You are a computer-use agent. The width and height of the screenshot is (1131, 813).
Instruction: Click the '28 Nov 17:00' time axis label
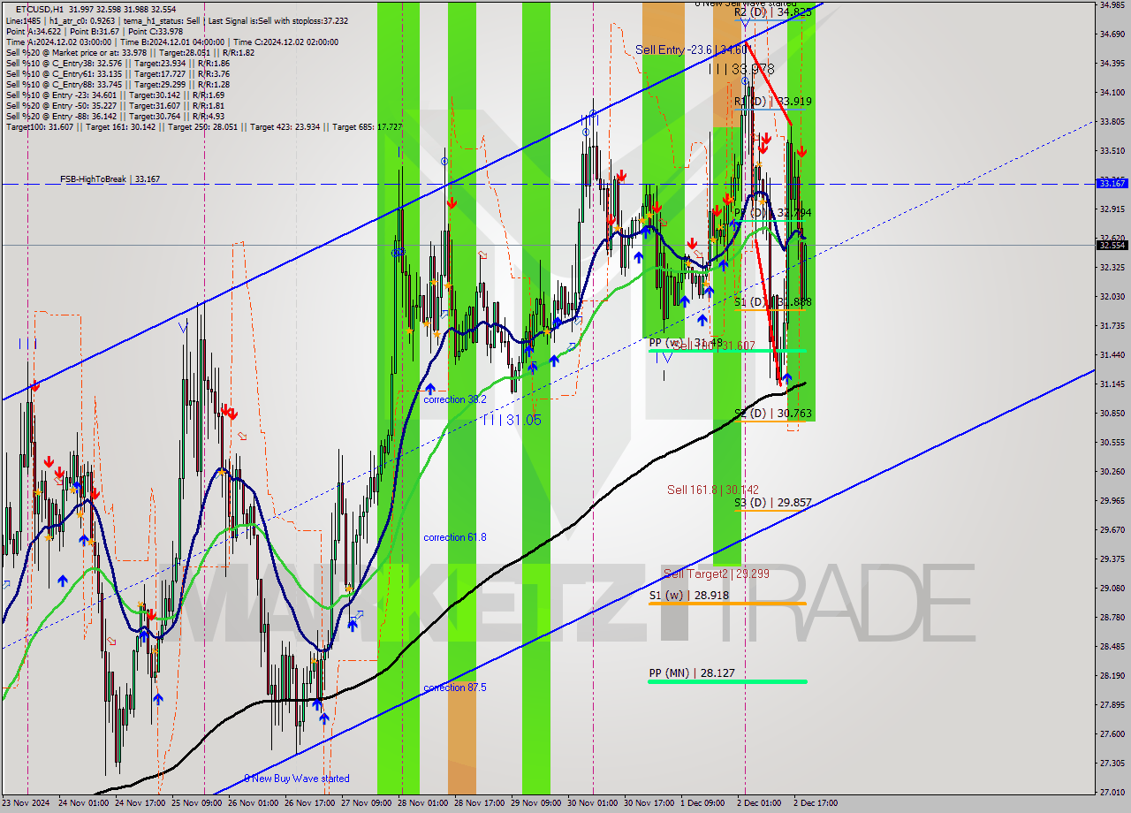(480, 803)
